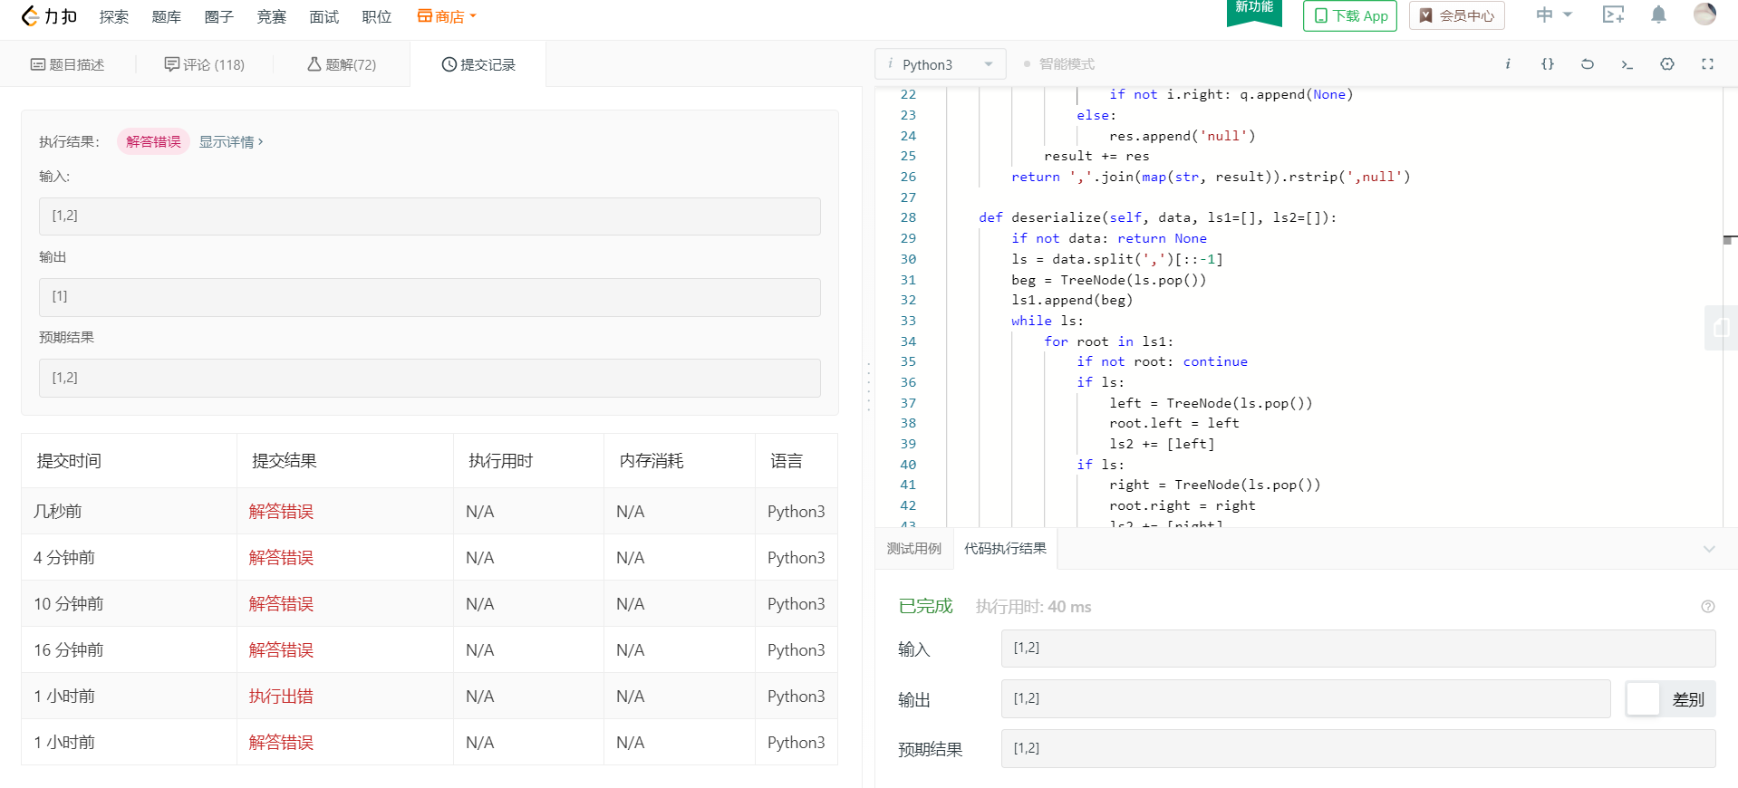The height and width of the screenshot is (788, 1738).
Task: Open the user avatar profile menu
Action: pos(1704,14)
